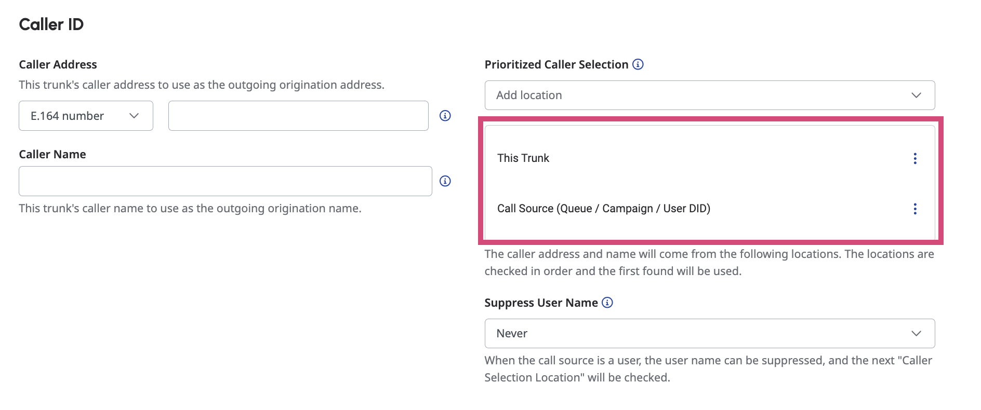Select the This Trunk priority entry
Viewport: 981px width, 410px height.
(x=523, y=158)
